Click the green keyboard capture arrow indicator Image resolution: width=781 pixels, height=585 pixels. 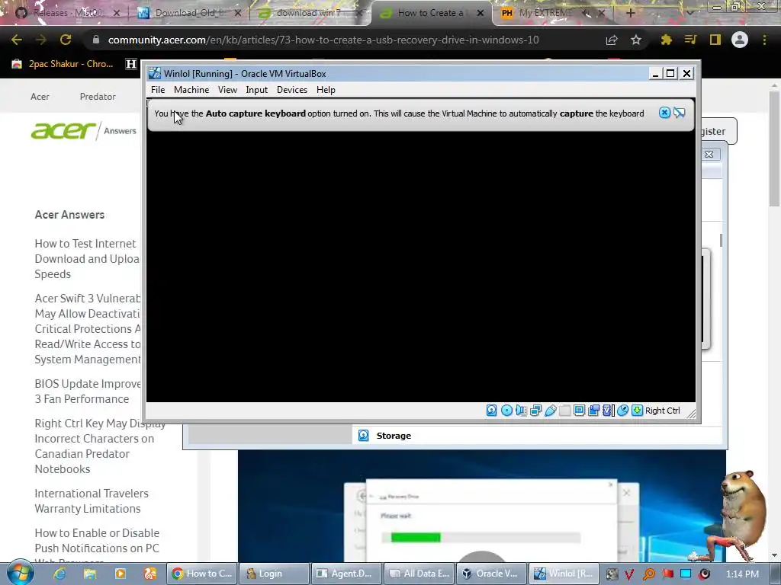(x=637, y=411)
